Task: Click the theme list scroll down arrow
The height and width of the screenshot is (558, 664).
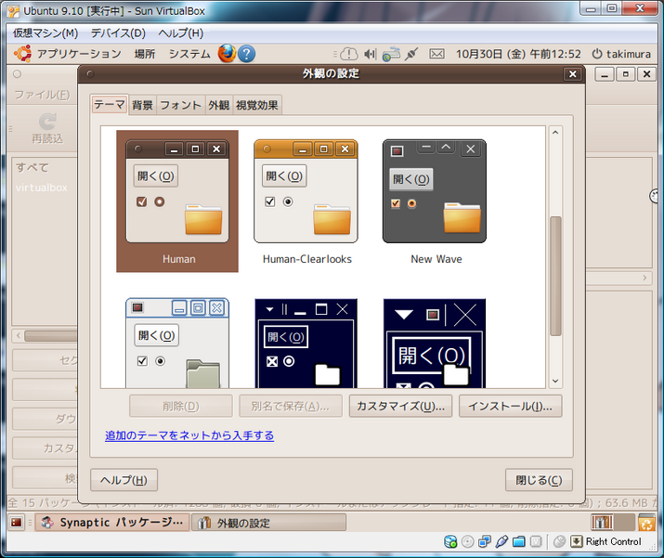Action: [555, 382]
